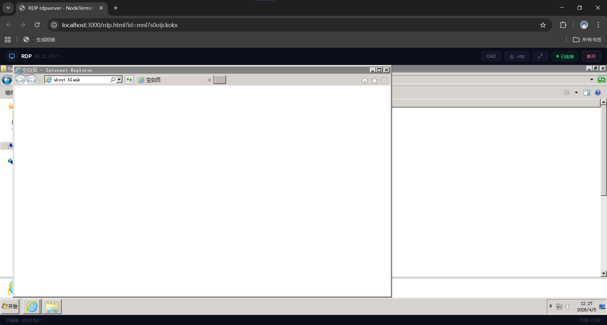Toggle fullscreen for the RDP session

click(540, 56)
